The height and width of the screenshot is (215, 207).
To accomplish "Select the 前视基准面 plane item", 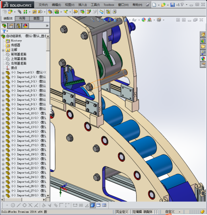I will 19,54.
